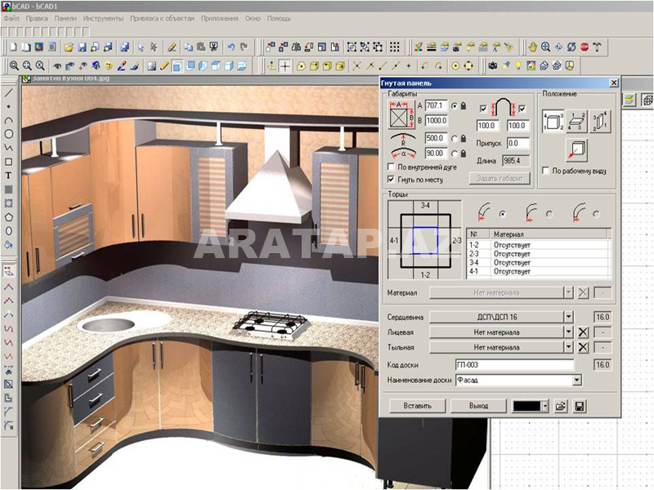Click the pan hand tool icon
The height and width of the screenshot is (490, 654).
pyautogui.click(x=533, y=47)
